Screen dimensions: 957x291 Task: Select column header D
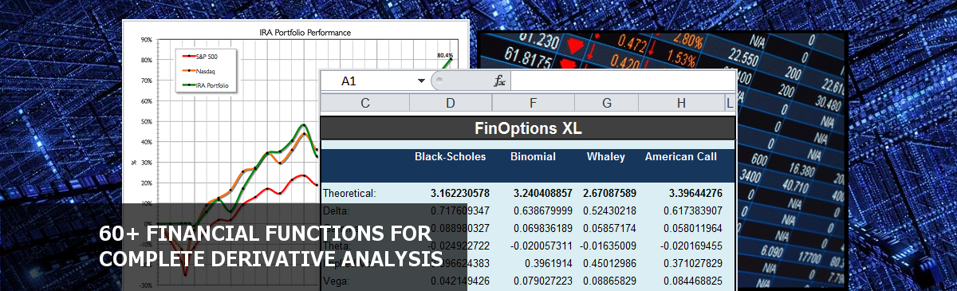[451, 102]
